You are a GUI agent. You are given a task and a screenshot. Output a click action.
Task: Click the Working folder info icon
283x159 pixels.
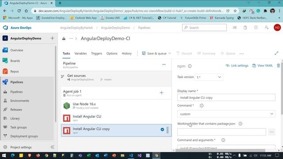click(x=240, y=124)
